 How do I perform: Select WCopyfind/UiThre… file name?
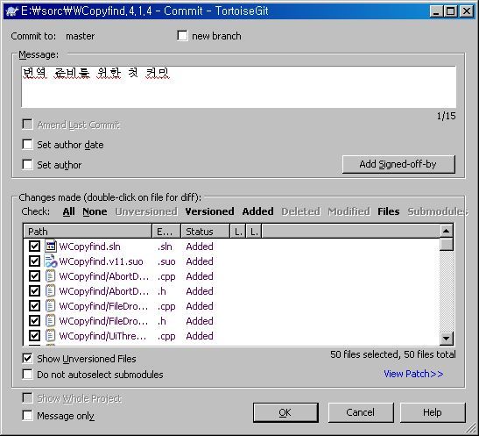(x=102, y=336)
